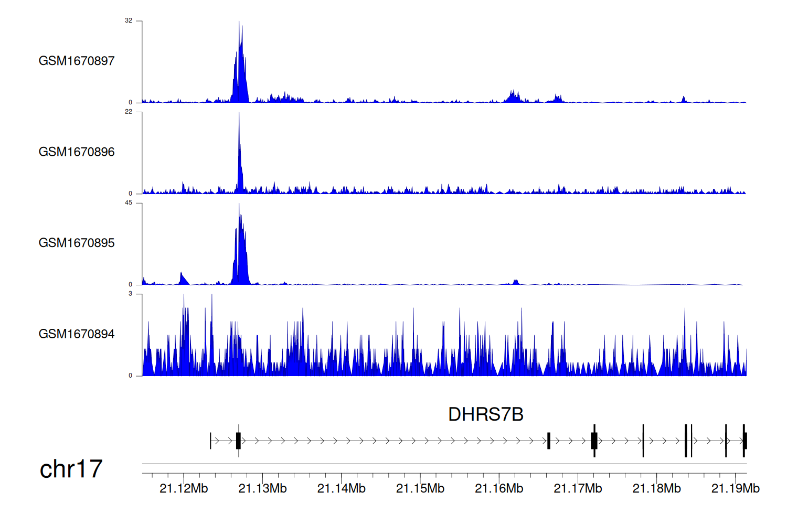Click the y-axis maximum value 45

(129, 203)
